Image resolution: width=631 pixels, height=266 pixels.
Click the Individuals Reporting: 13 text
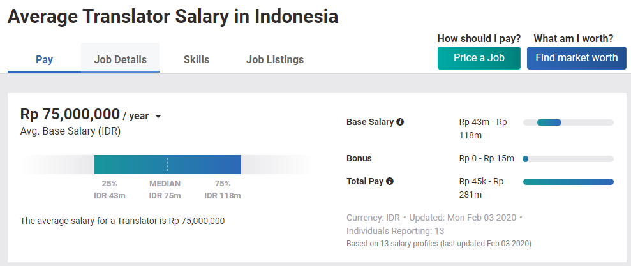click(395, 231)
